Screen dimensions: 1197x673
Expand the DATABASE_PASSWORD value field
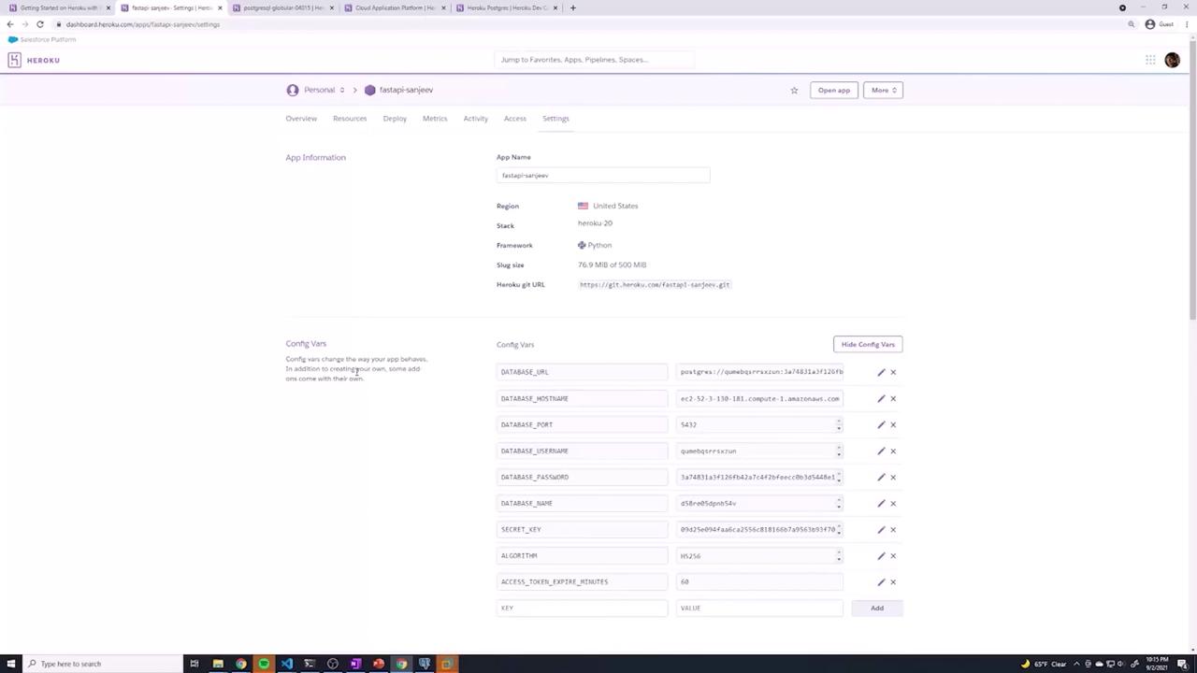click(x=839, y=477)
